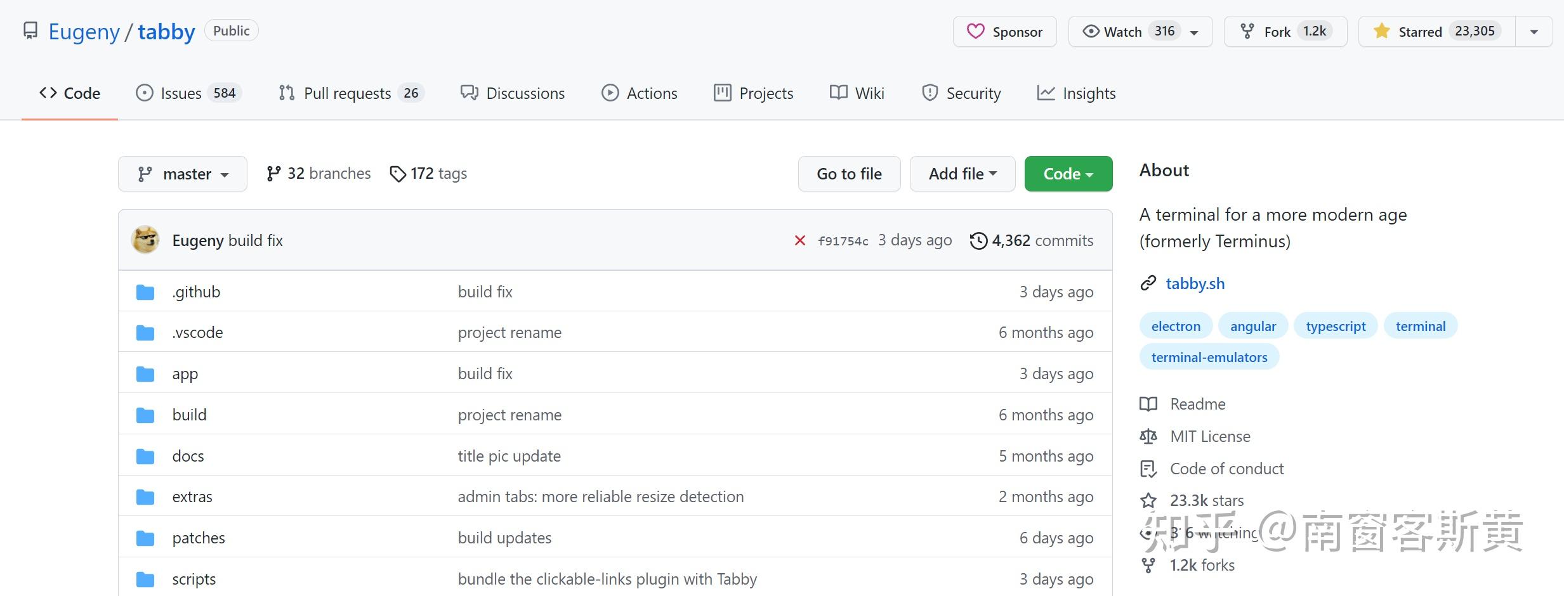Click the 584 issues count badge
This screenshot has width=1564, height=596.
[225, 93]
